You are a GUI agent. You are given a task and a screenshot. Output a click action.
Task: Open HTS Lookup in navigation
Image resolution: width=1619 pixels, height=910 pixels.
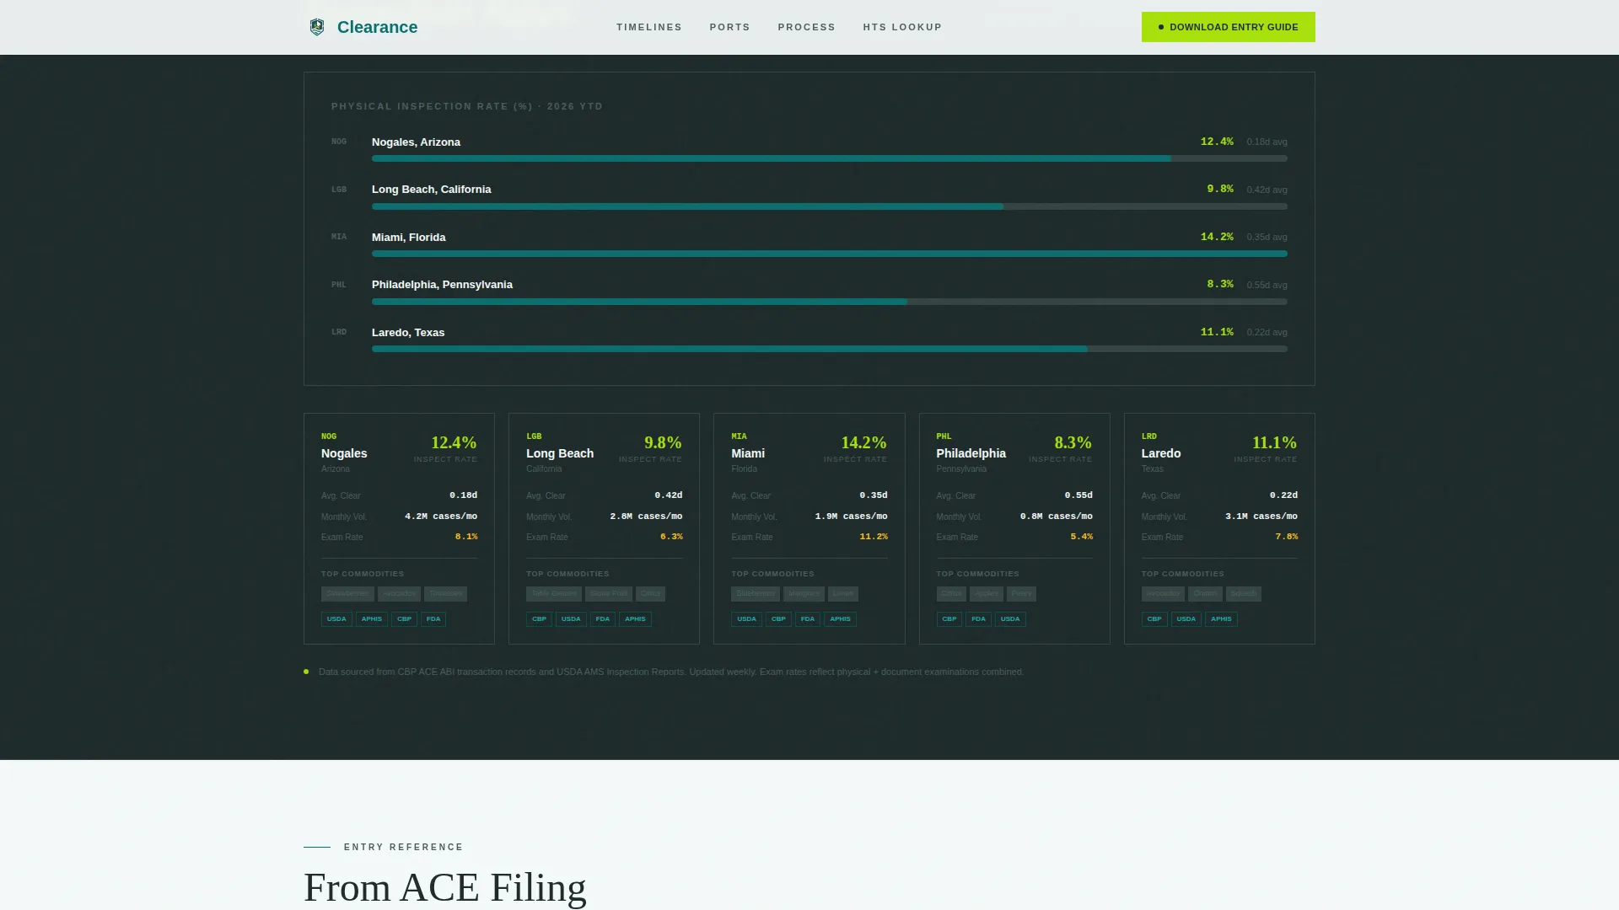coord(902,27)
